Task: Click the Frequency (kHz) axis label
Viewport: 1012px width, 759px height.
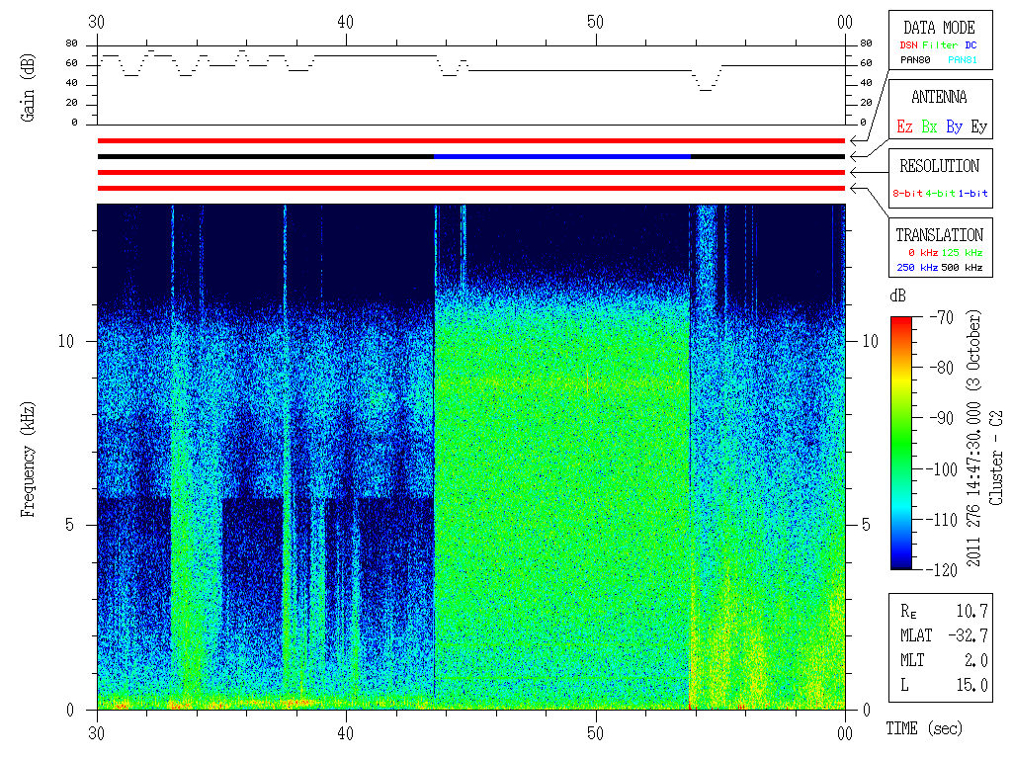Action: (28, 460)
